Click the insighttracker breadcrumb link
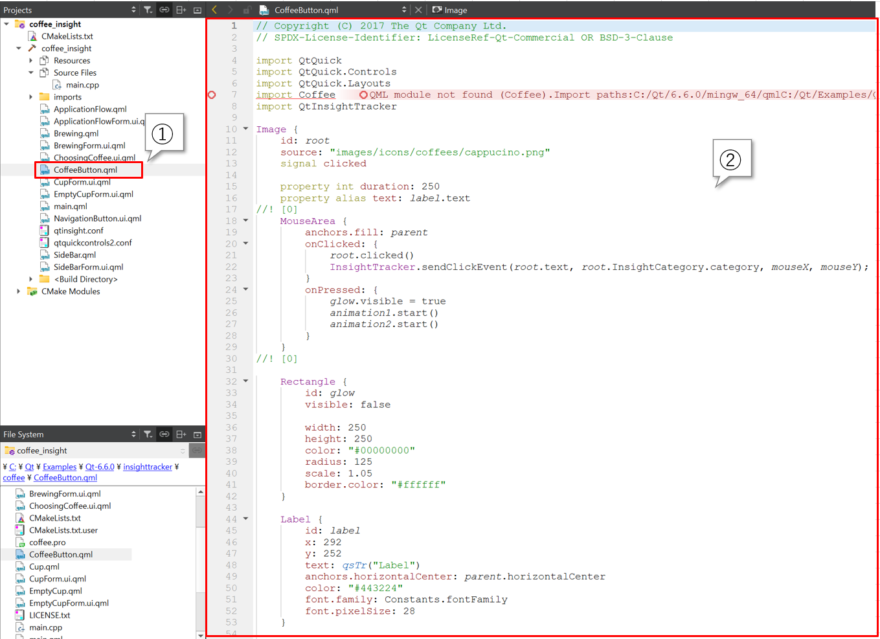Viewport: 880px width, 639px height. click(x=148, y=467)
